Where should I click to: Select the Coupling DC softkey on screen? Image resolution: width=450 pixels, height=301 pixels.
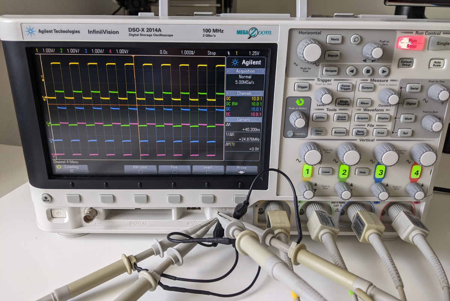click(71, 169)
